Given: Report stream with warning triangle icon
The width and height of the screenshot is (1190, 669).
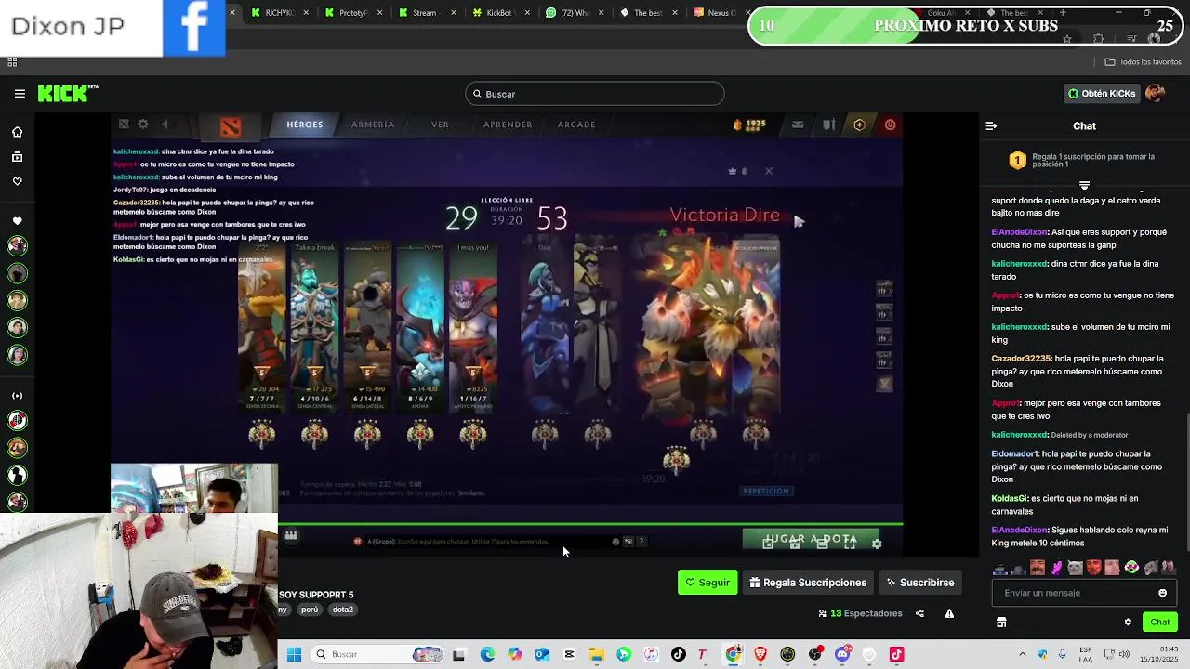Looking at the screenshot, I should pyautogui.click(x=949, y=613).
